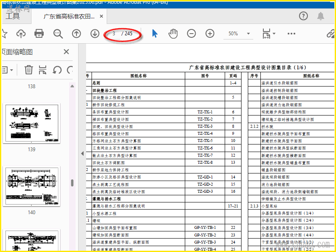The height and width of the screenshot is (252, 336).
Task: Click cell TZ-TK-8
Action: coord(205,163)
